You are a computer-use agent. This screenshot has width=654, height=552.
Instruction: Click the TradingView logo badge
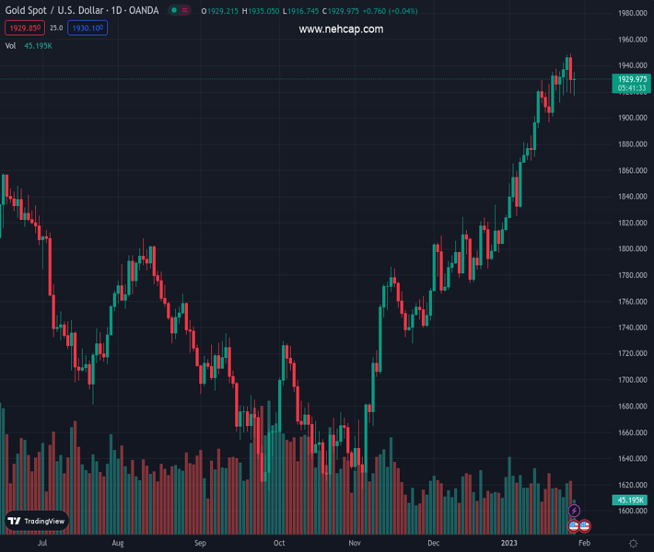[37, 521]
